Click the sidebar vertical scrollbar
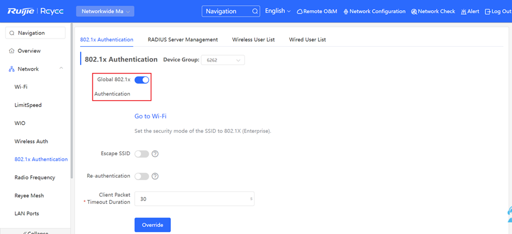The image size is (512, 234). (x=72, y=101)
